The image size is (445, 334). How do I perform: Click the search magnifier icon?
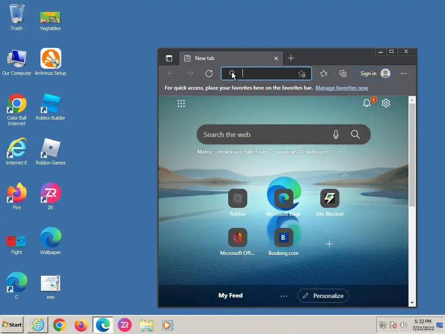(355, 134)
